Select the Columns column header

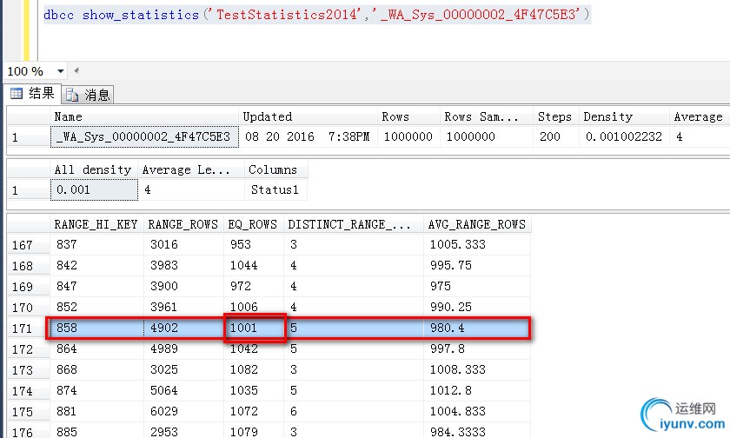276,169
